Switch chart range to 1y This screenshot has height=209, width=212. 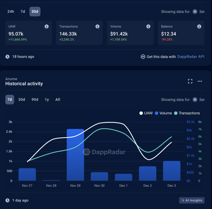47,100
